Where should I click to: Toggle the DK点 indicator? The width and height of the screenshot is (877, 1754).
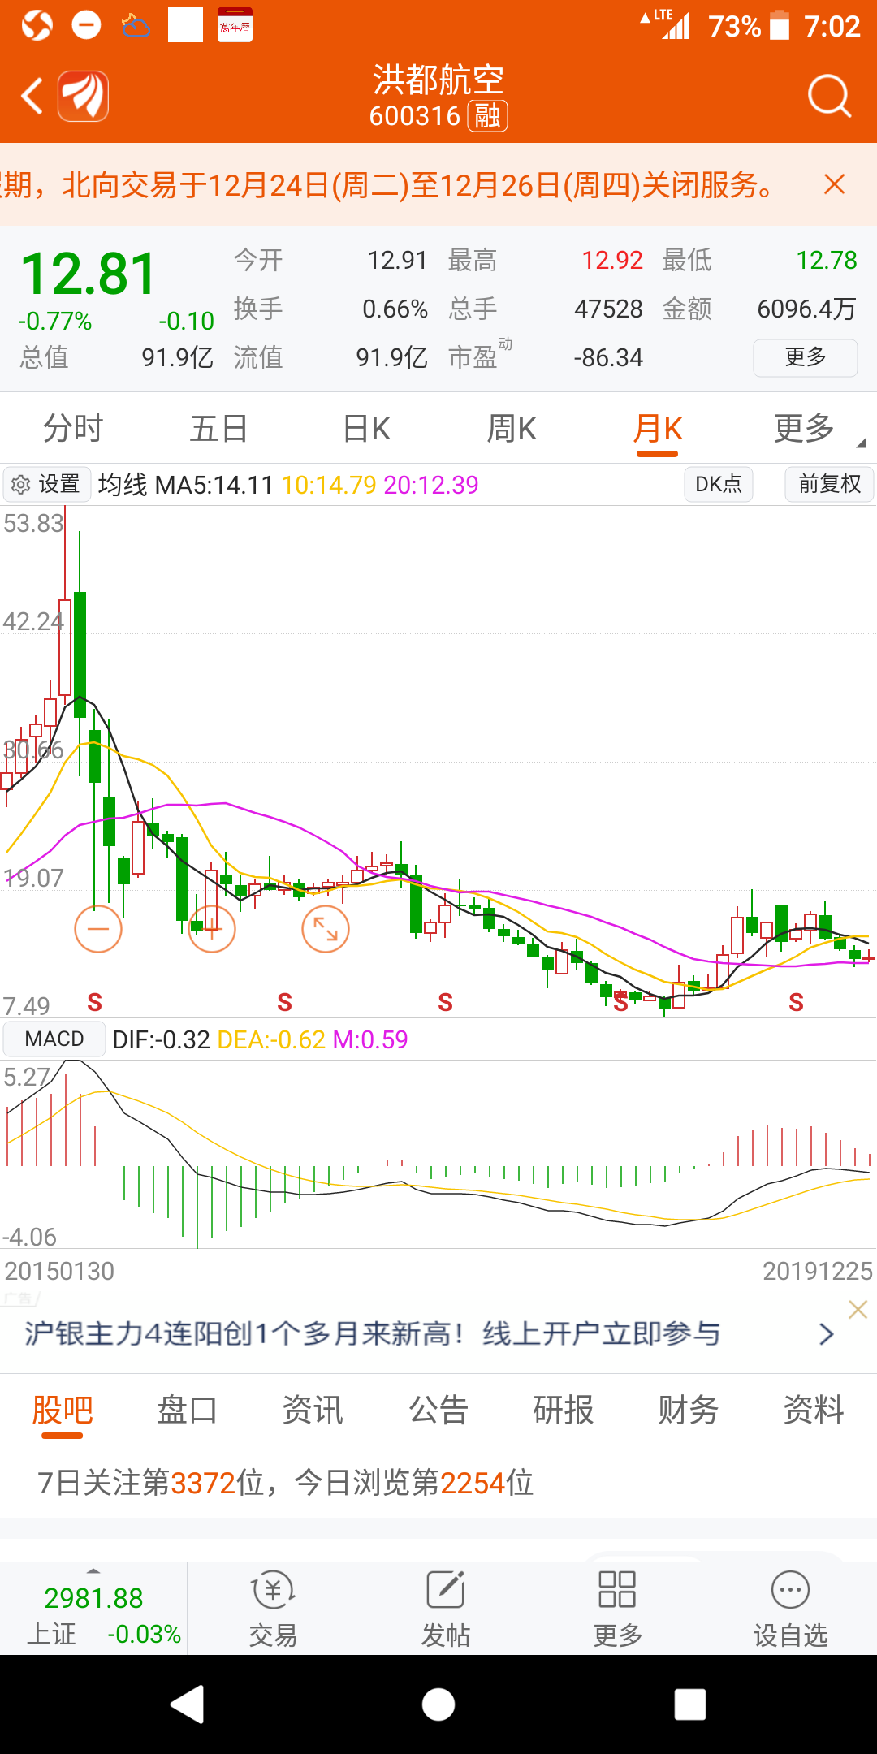719,484
